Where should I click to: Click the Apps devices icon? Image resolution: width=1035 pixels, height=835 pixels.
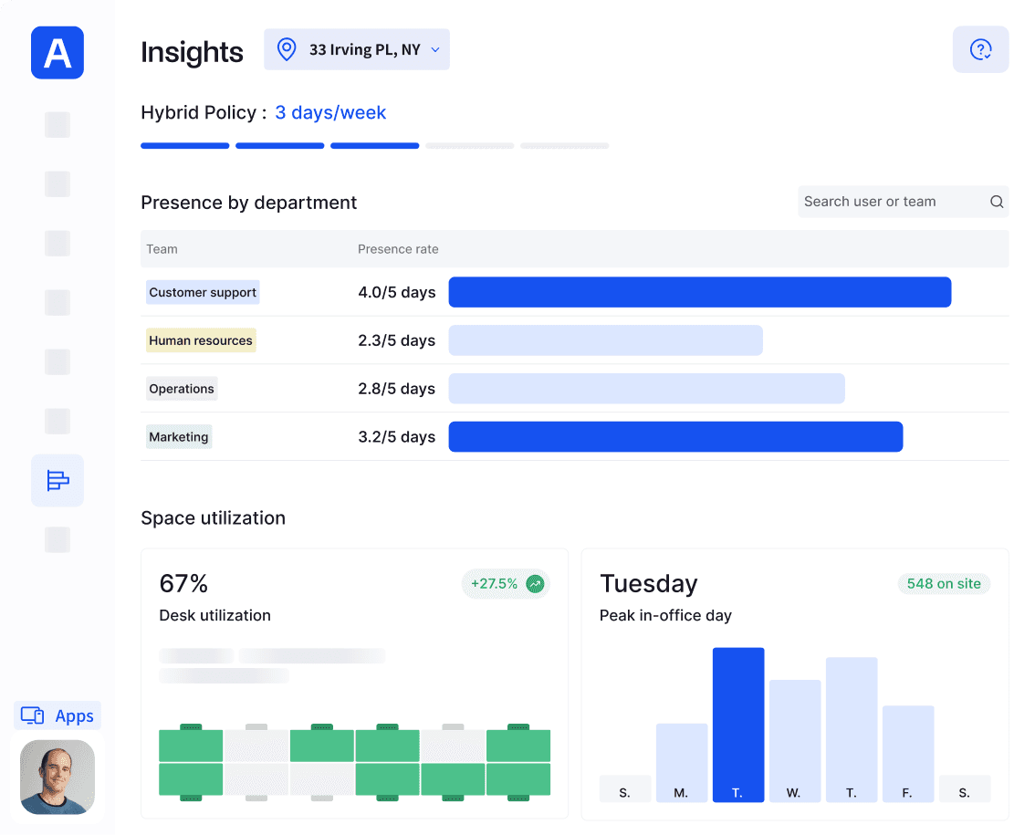[32, 715]
